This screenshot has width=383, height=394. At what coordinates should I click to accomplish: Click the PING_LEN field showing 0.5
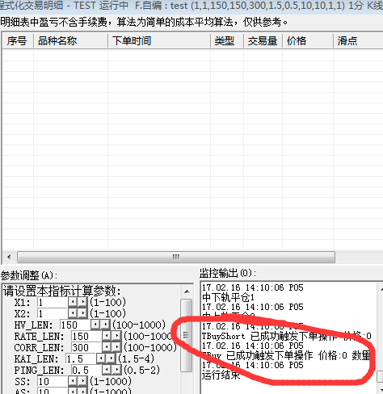(86, 370)
